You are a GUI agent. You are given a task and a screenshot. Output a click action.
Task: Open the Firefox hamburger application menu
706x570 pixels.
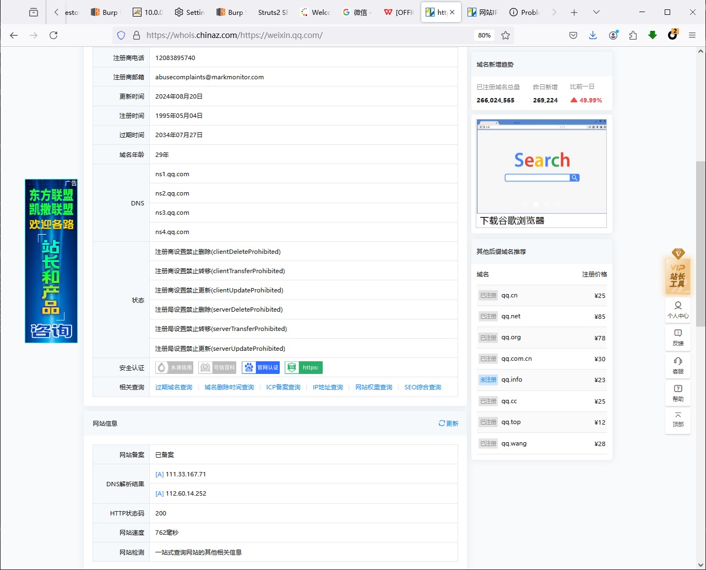pyautogui.click(x=692, y=35)
